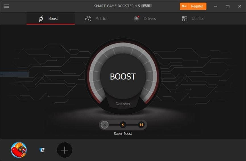Set boost mode slider to off (X)
Image resolution: width=246 pixels, height=161 pixels.
click(105, 125)
